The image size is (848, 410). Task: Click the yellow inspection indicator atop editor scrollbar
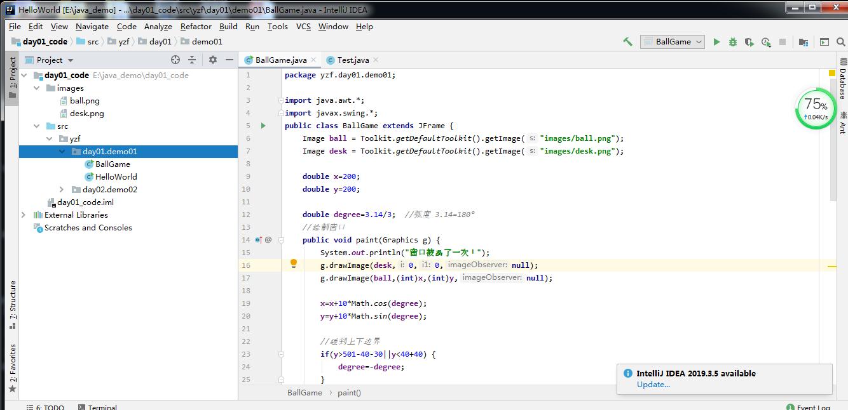point(832,74)
